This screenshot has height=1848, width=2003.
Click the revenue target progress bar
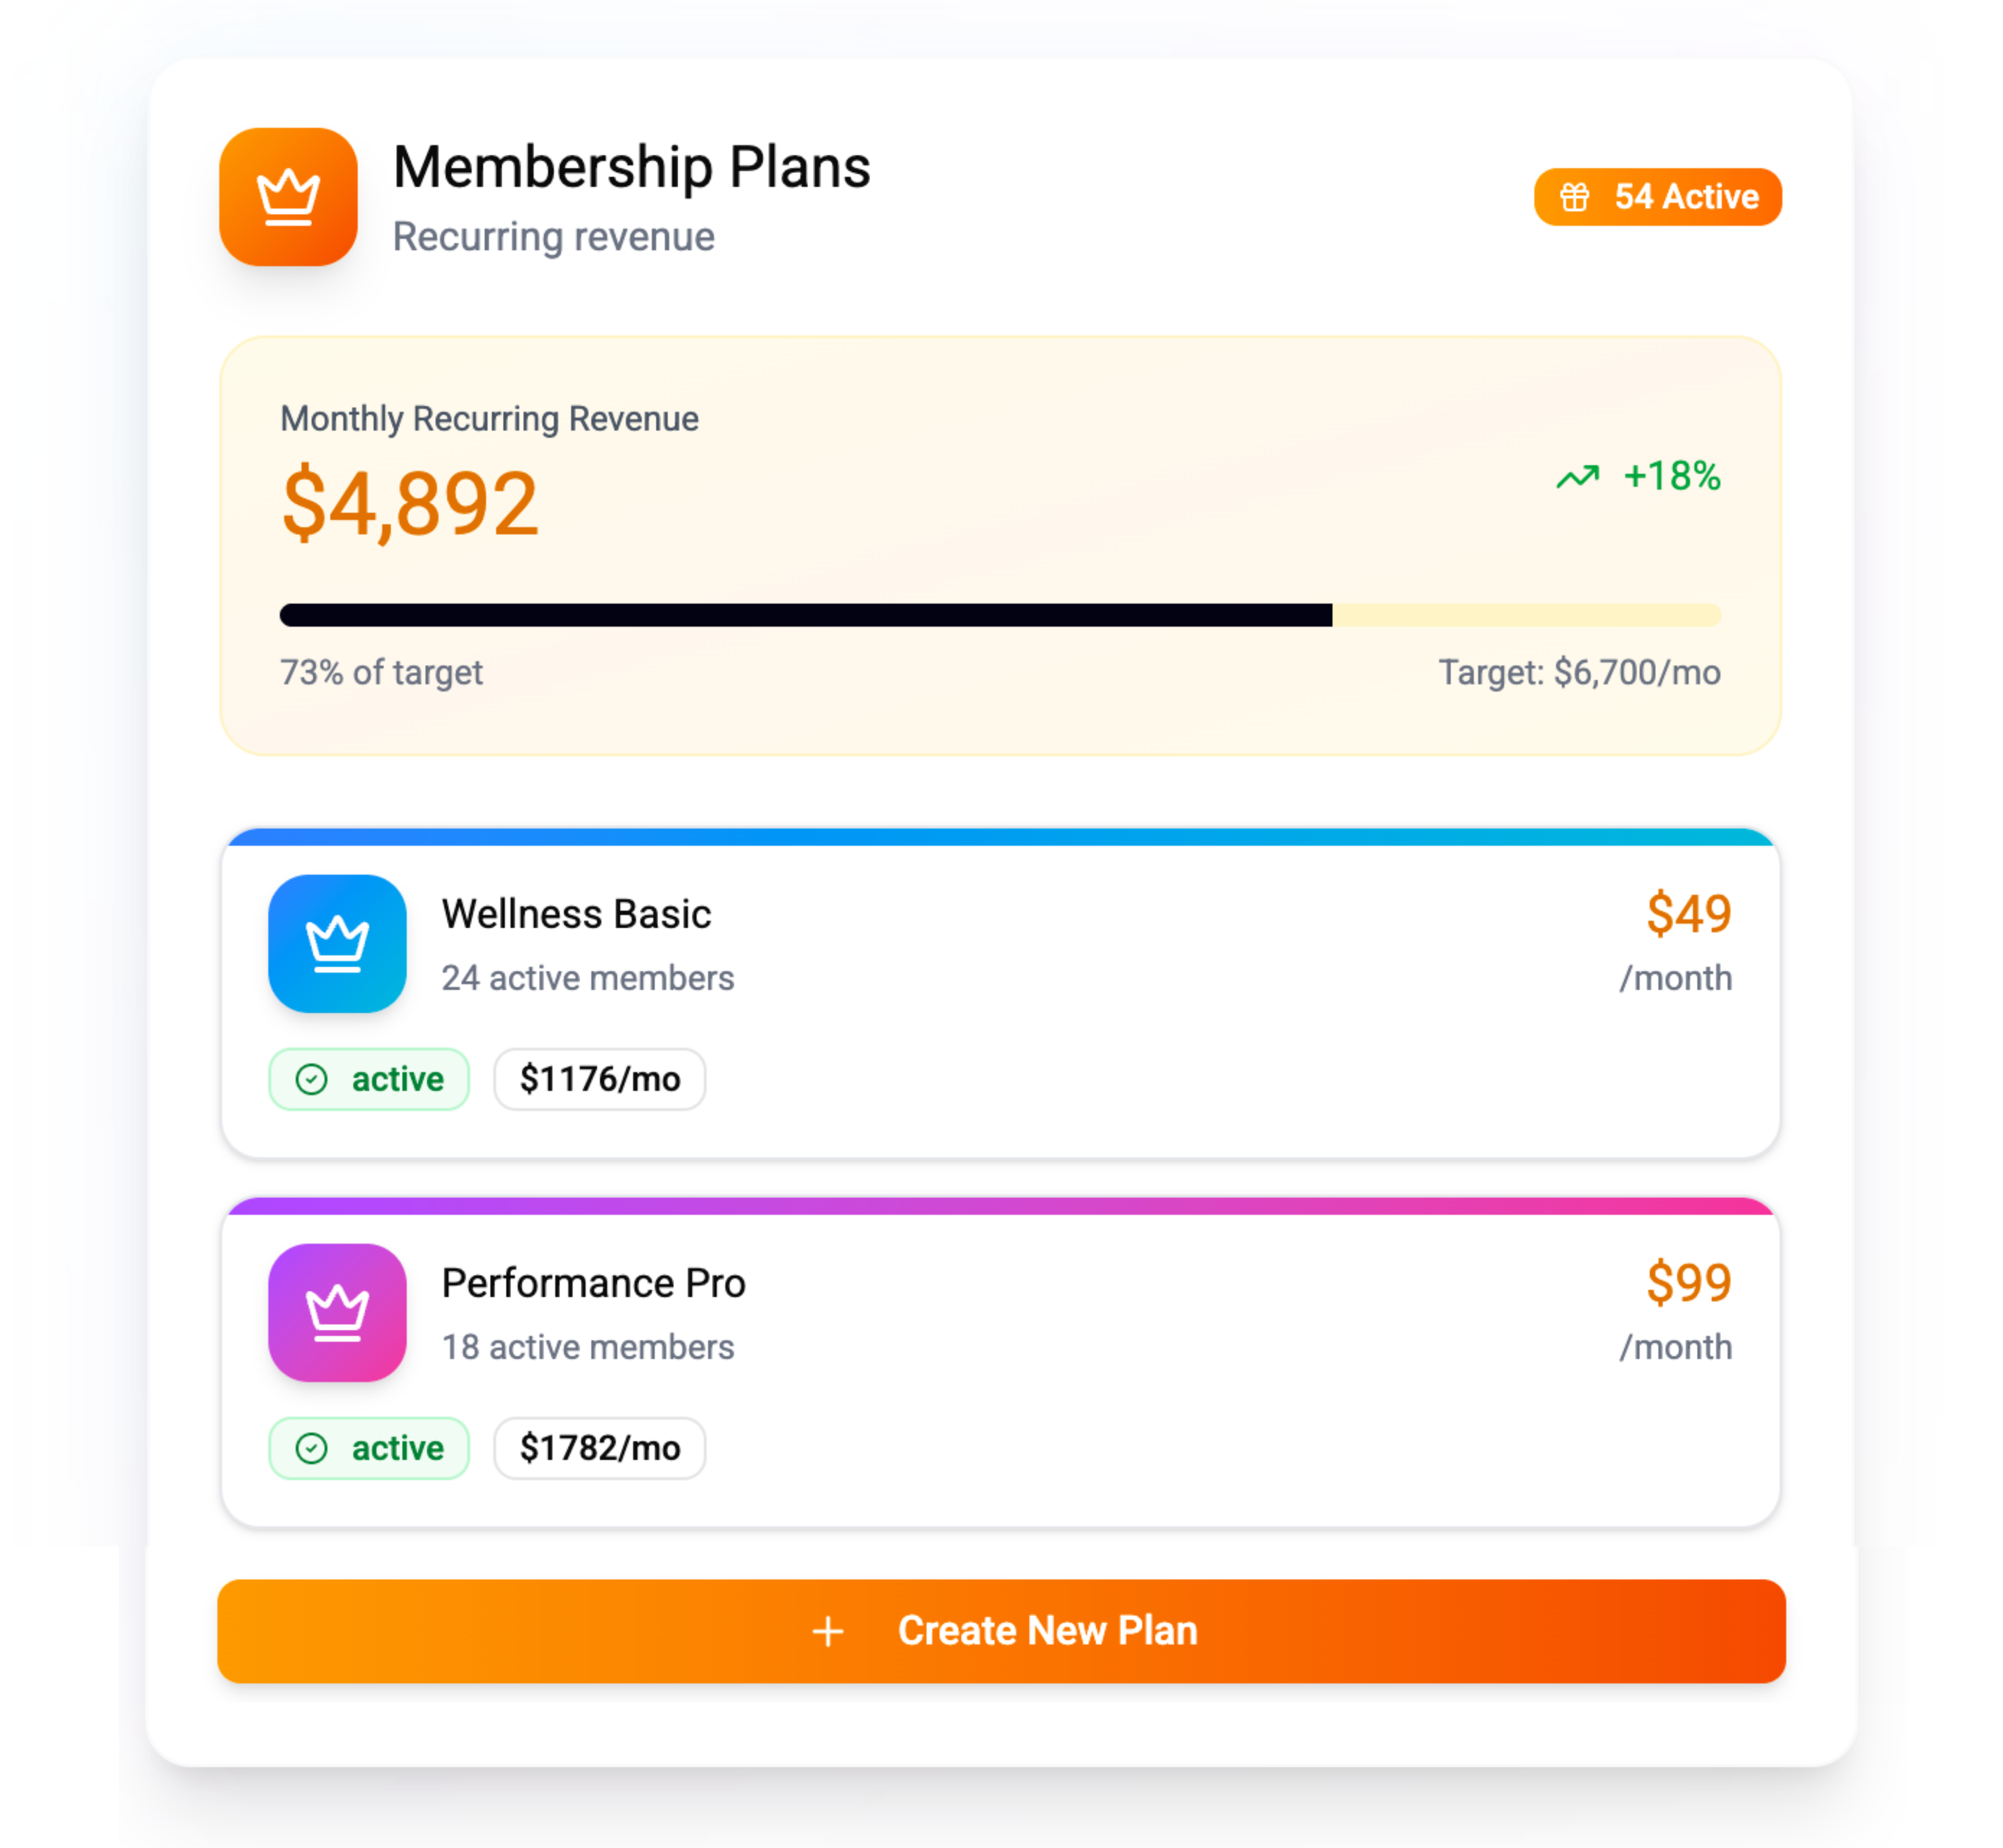[x=1000, y=615]
